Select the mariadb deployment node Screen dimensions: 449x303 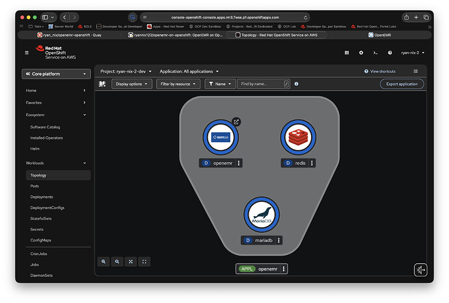point(262,215)
